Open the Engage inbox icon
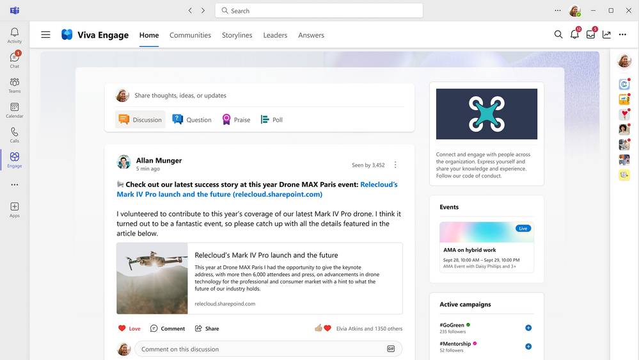The width and height of the screenshot is (639, 360). coord(590,34)
